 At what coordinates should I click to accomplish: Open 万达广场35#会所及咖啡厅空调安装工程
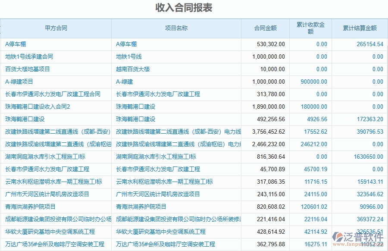click(x=54, y=244)
